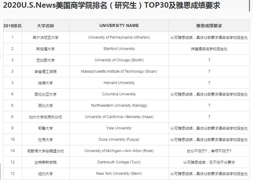Click the cell 宾夕法尼亚大学
253x180 pixels.
[45, 37]
